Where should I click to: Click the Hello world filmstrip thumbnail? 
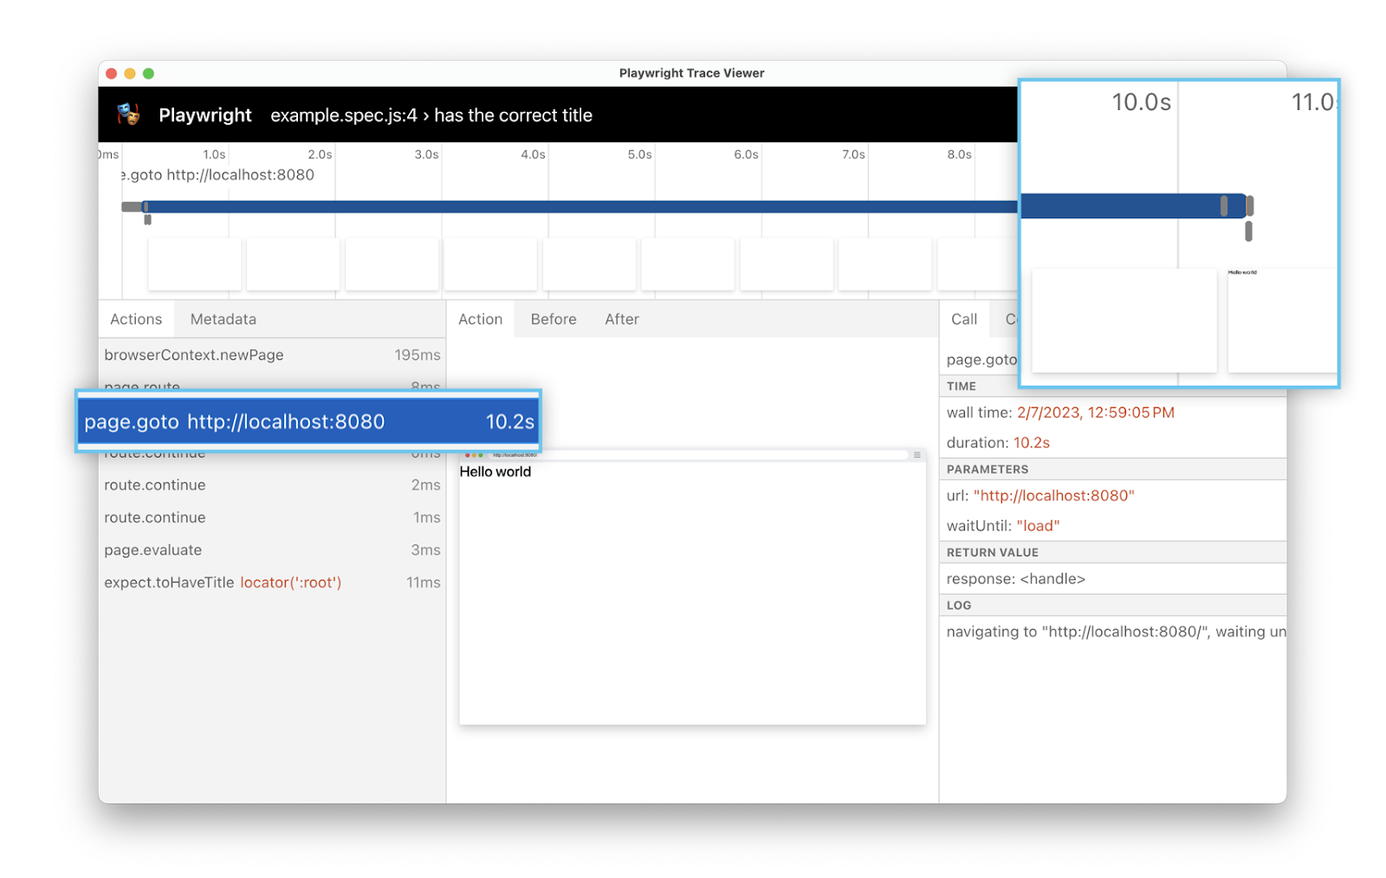(1280, 319)
